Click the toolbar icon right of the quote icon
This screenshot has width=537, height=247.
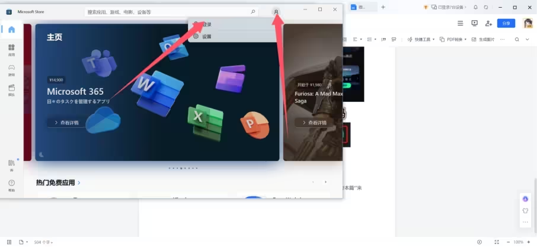tap(394, 40)
